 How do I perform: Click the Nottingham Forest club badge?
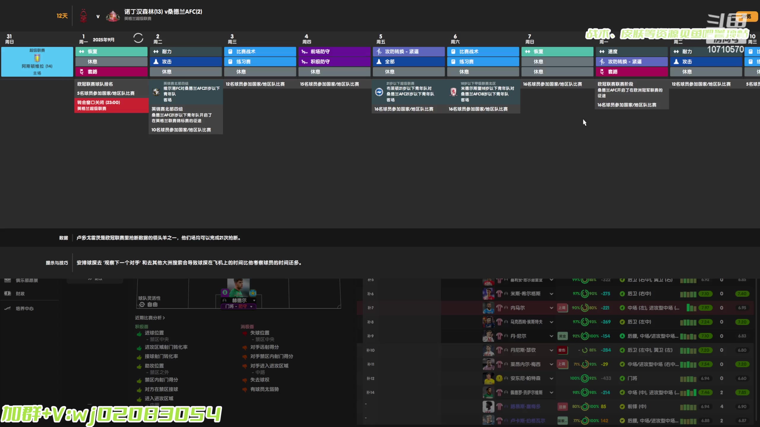[84, 16]
